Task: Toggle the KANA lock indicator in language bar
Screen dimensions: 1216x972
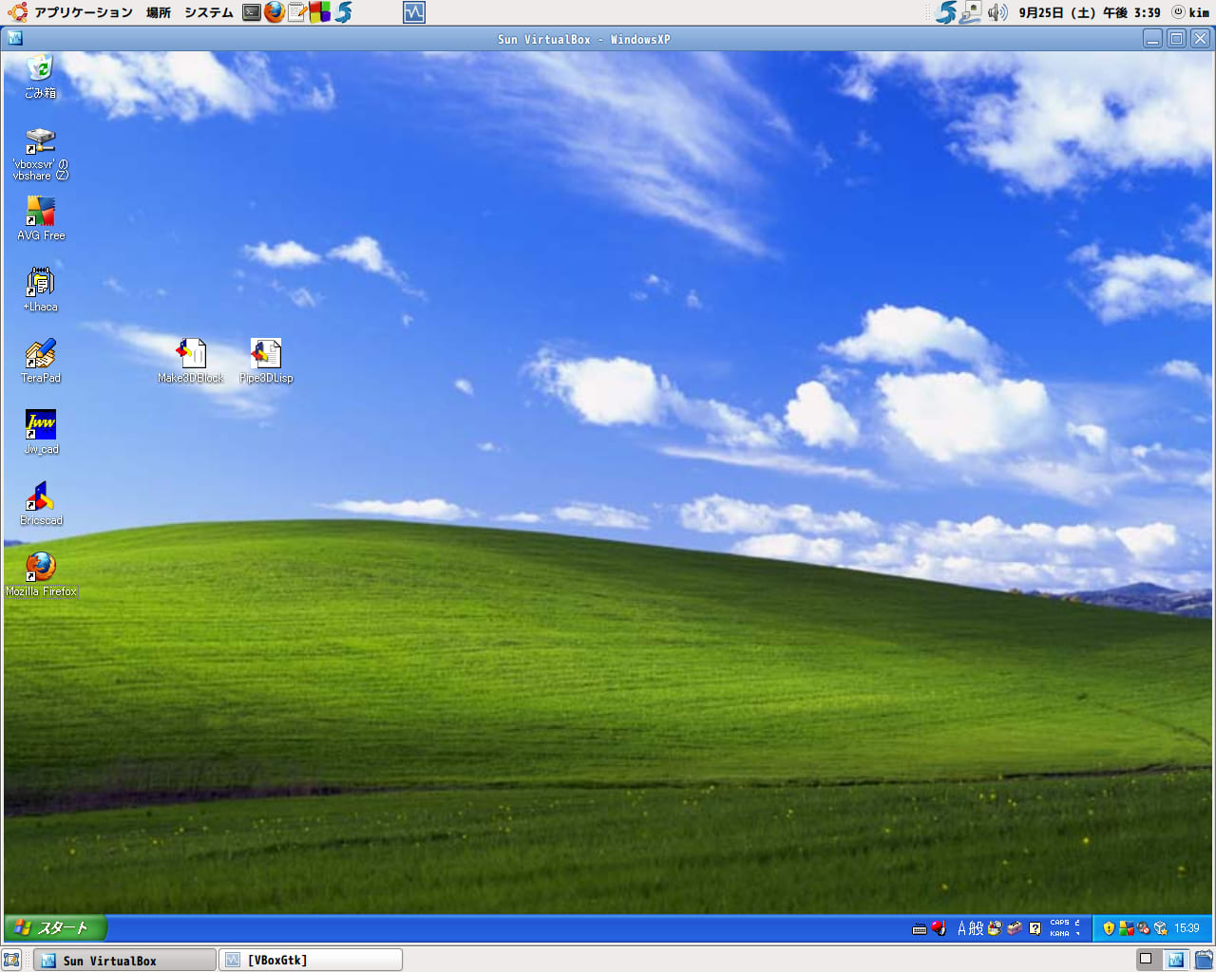Action: tap(1059, 934)
